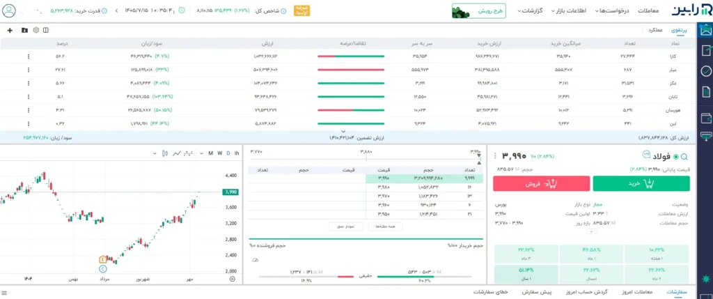The height and width of the screenshot is (299, 713).
Task: Expand the chart type dropdown arrow
Action: click(x=155, y=154)
